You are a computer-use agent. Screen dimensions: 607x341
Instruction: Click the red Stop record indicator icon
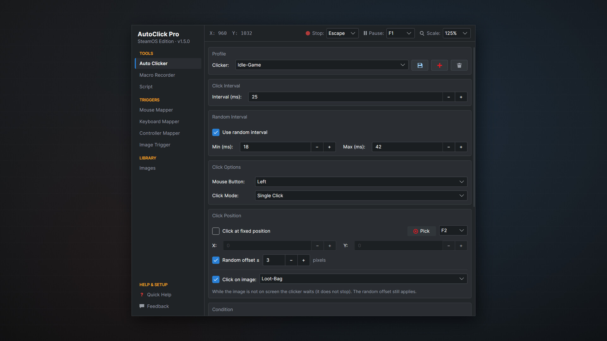pyautogui.click(x=308, y=33)
